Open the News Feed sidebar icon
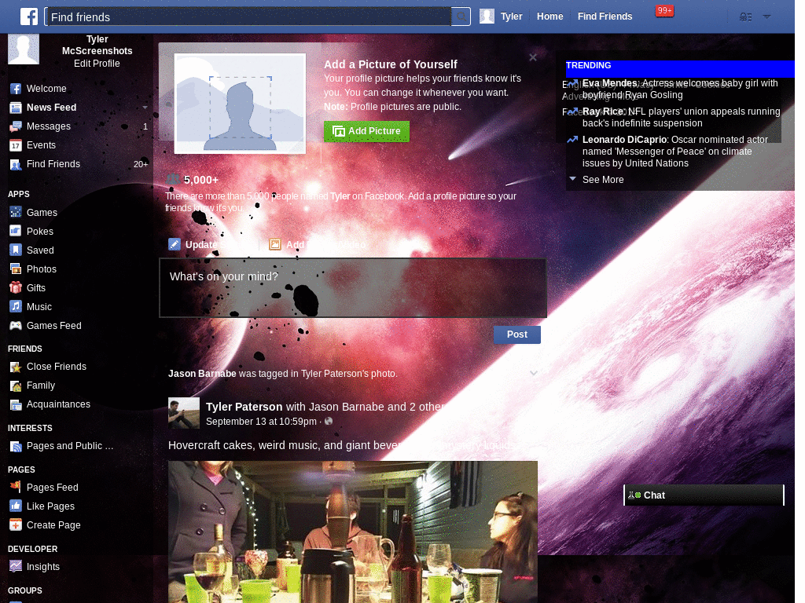The image size is (805, 603). pos(16,108)
